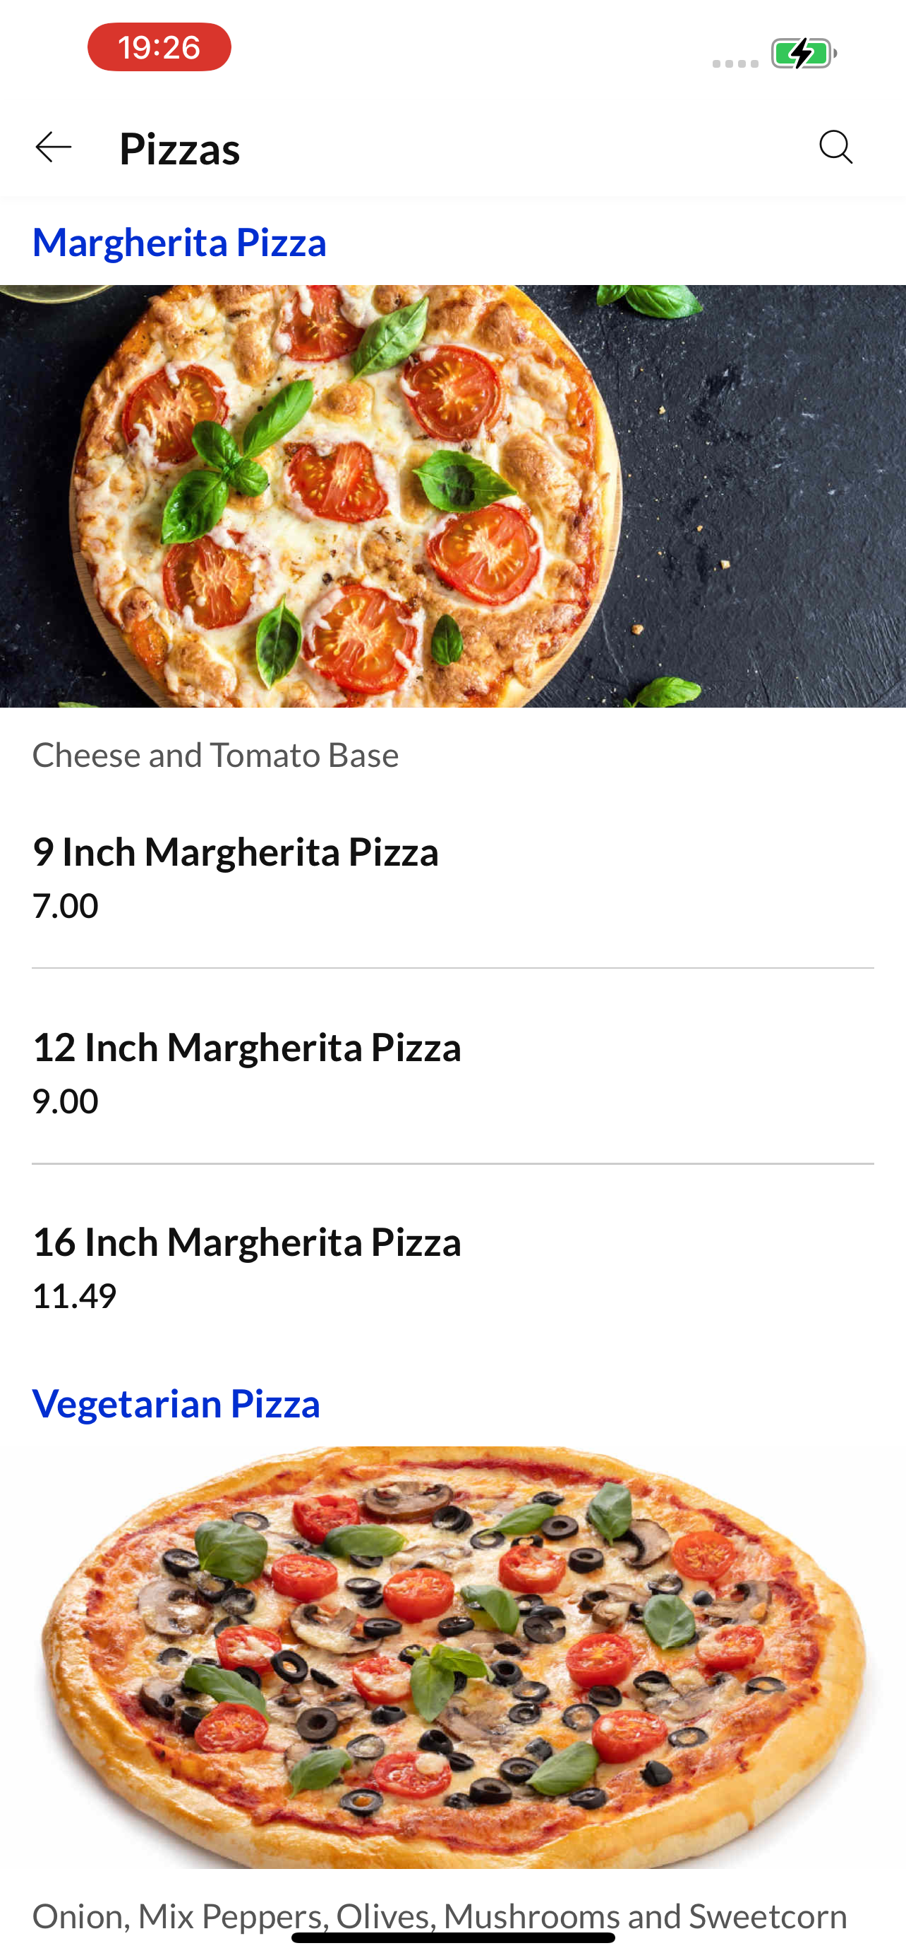Image resolution: width=906 pixels, height=1960 pixels.
Task: Tap the home indicator bar
Action: coord(452,1937)
